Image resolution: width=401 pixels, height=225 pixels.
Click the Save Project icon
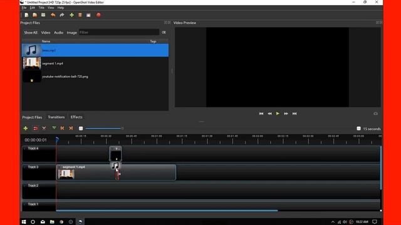coord(43,15)
